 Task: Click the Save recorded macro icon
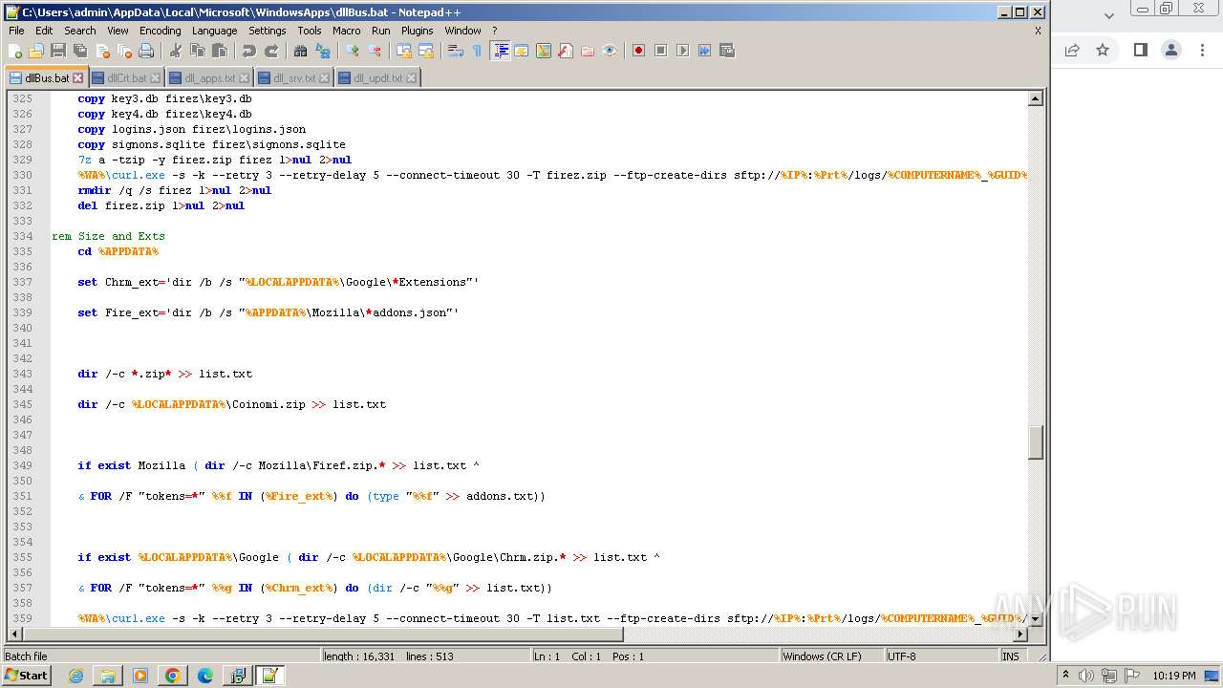[x=726, y=51]
